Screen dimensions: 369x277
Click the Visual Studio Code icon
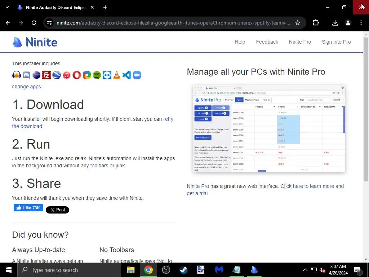127,75
